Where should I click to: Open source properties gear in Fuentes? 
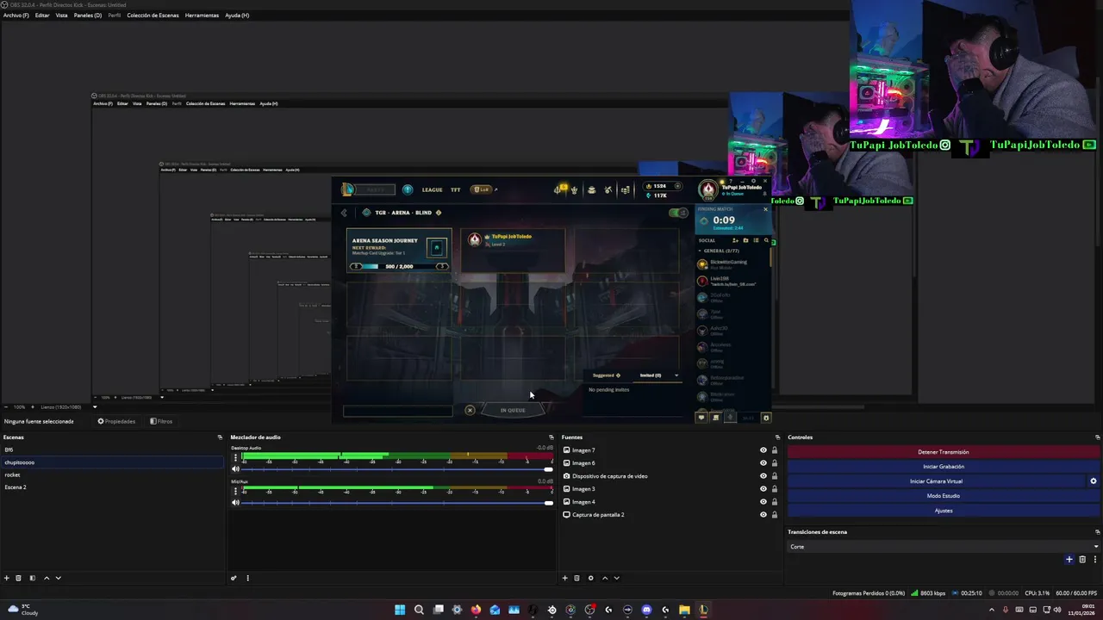pos(590,578)
